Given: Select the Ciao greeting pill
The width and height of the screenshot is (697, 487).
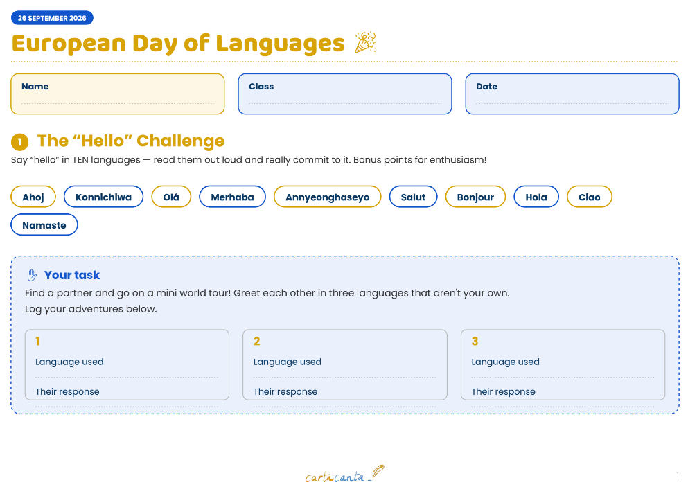Looking at the screenshot, I should tap(590, 197).
